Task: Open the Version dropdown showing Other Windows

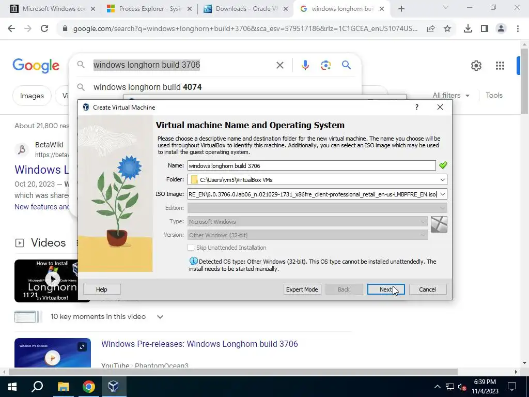Action: (x=307, y=235)
